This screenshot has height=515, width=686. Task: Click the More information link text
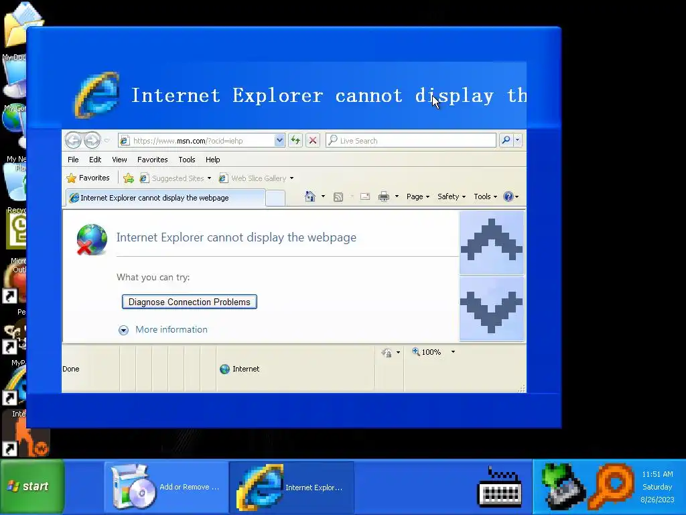click(x=171, y=329)
